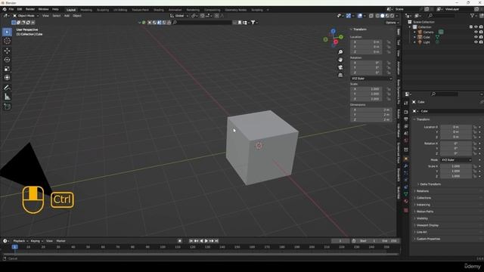The image size is (484, 272).
Task: Open the viewport Options dropdown
Action: (x=392, y=23)
